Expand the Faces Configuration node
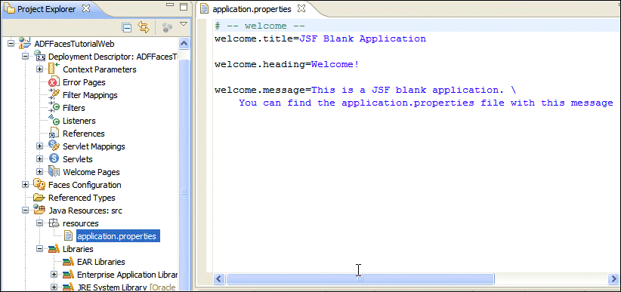Image resolution: width=621 pixels, height=292 pixels. (x=26, y=185)
